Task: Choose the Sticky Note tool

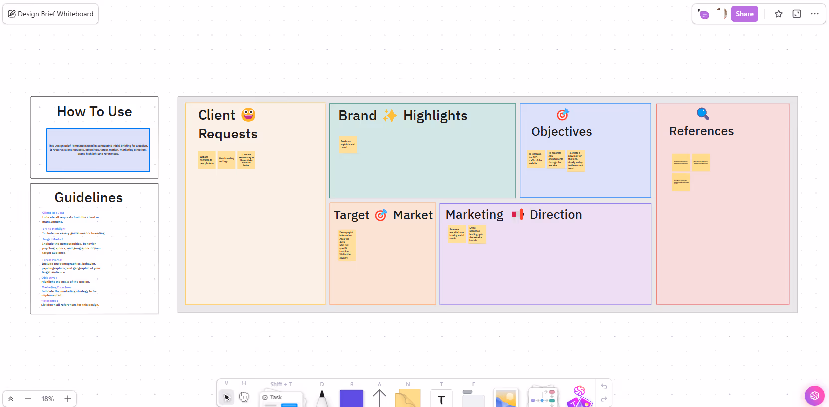Action: tap(408, 397)
